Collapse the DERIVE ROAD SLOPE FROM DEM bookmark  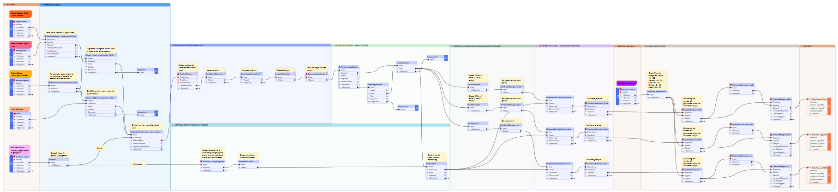[x=172, y=45]
